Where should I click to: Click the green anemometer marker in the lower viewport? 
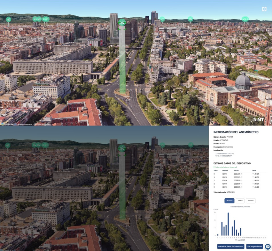point(122,148)
